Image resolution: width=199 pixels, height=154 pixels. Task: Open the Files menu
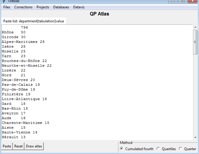7,7
